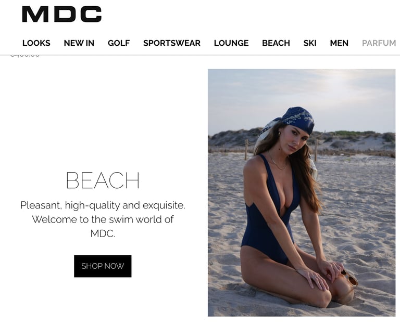Go to the NEW IN section

[79, 43]
